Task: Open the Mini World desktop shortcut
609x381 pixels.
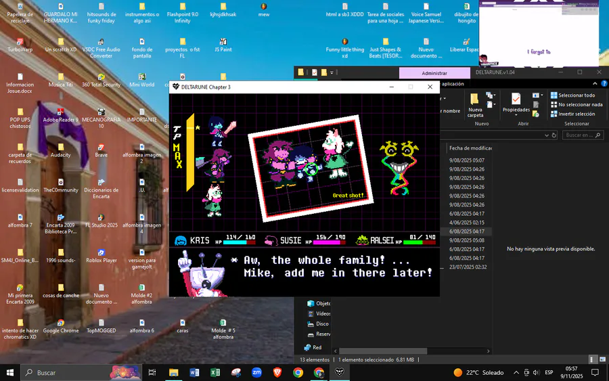Action: [x=142, y=80]
